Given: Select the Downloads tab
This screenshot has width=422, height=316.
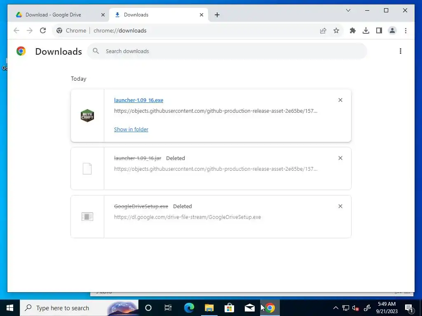Looking at the screenshot, I should pyautogui.click(x=158, y=15).
